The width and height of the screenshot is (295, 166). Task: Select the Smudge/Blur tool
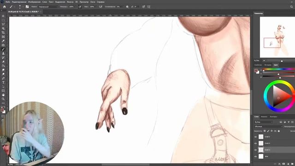[3, 70]
